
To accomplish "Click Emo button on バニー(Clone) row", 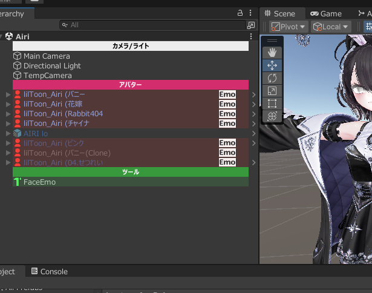I will 227,153.
